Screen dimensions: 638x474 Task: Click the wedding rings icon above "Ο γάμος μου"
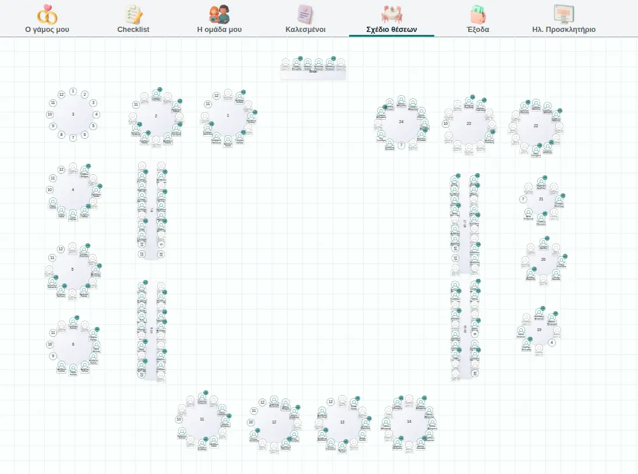coord(47,14)
